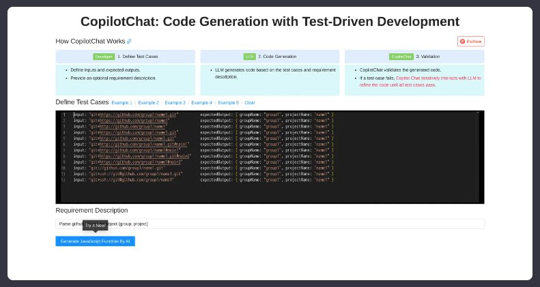Viewport: 540px width, 287px height.
Task: Place cursor on editor line 12 git+ssh name1 input
Action: 132,180
